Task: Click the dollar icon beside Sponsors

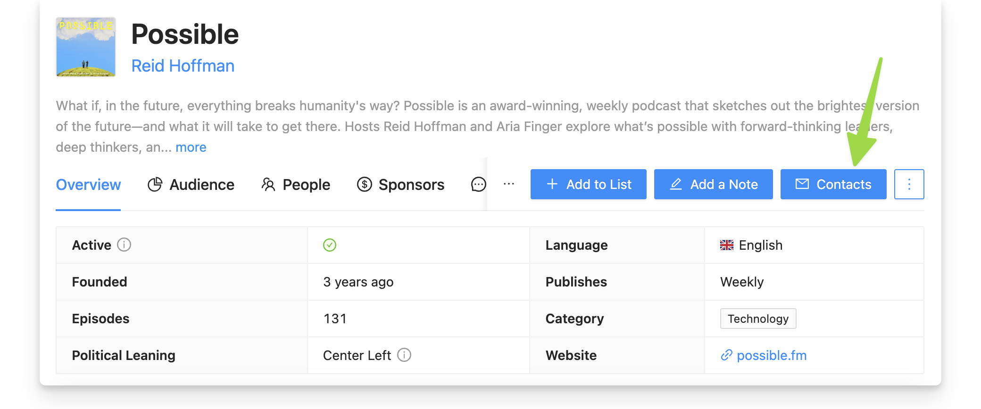Action: click(364, 184)
